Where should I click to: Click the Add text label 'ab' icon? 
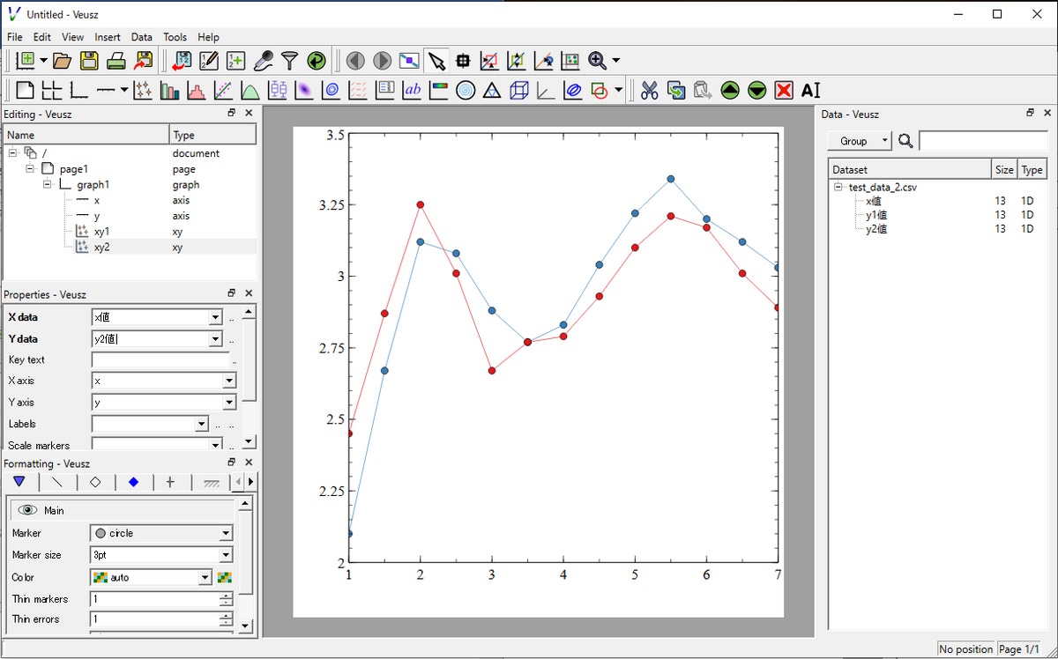pos(412,90)
